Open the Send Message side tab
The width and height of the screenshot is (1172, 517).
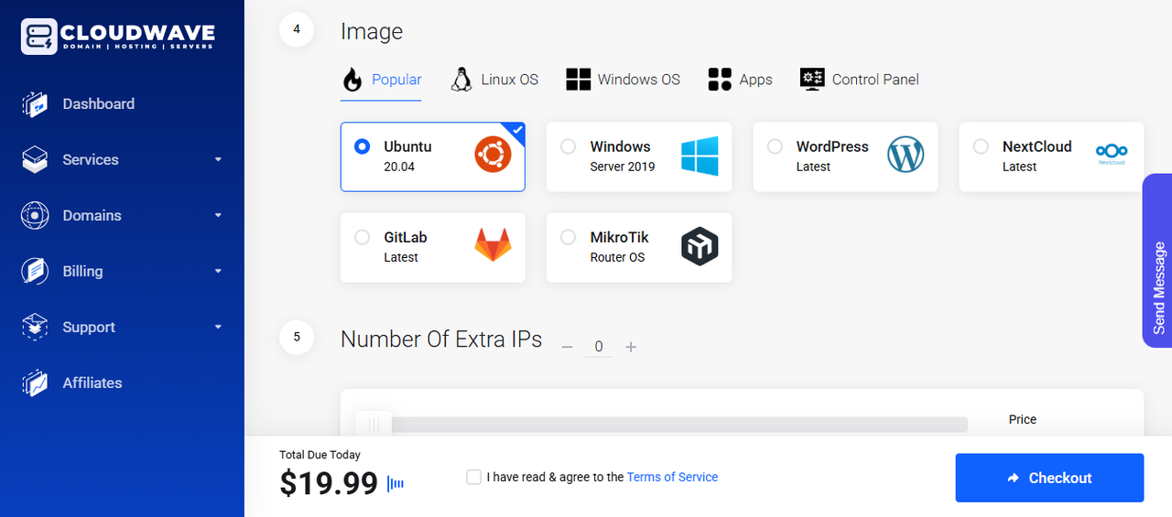point(1157,261)
